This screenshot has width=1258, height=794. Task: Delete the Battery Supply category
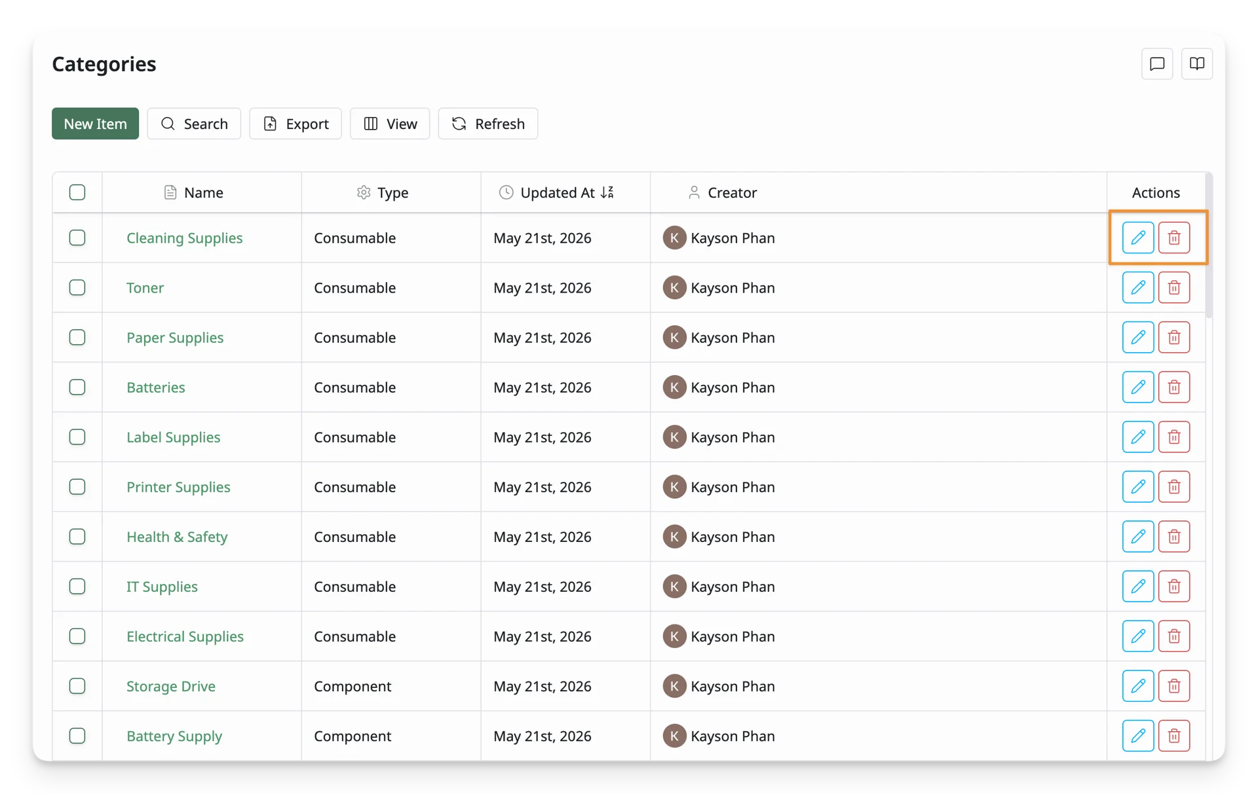click(x=1173, y=735)
